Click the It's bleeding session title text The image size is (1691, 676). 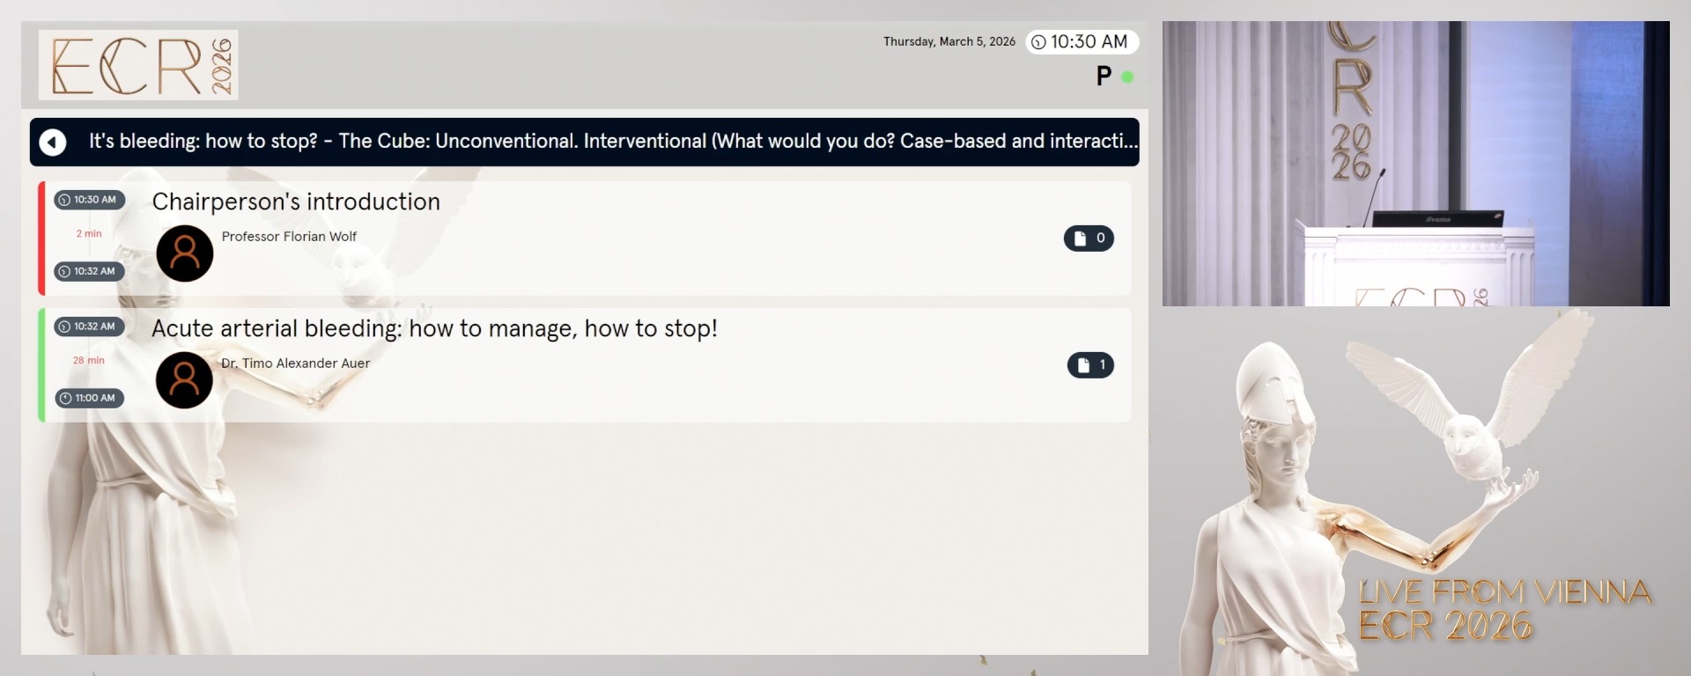pos(613,142)
